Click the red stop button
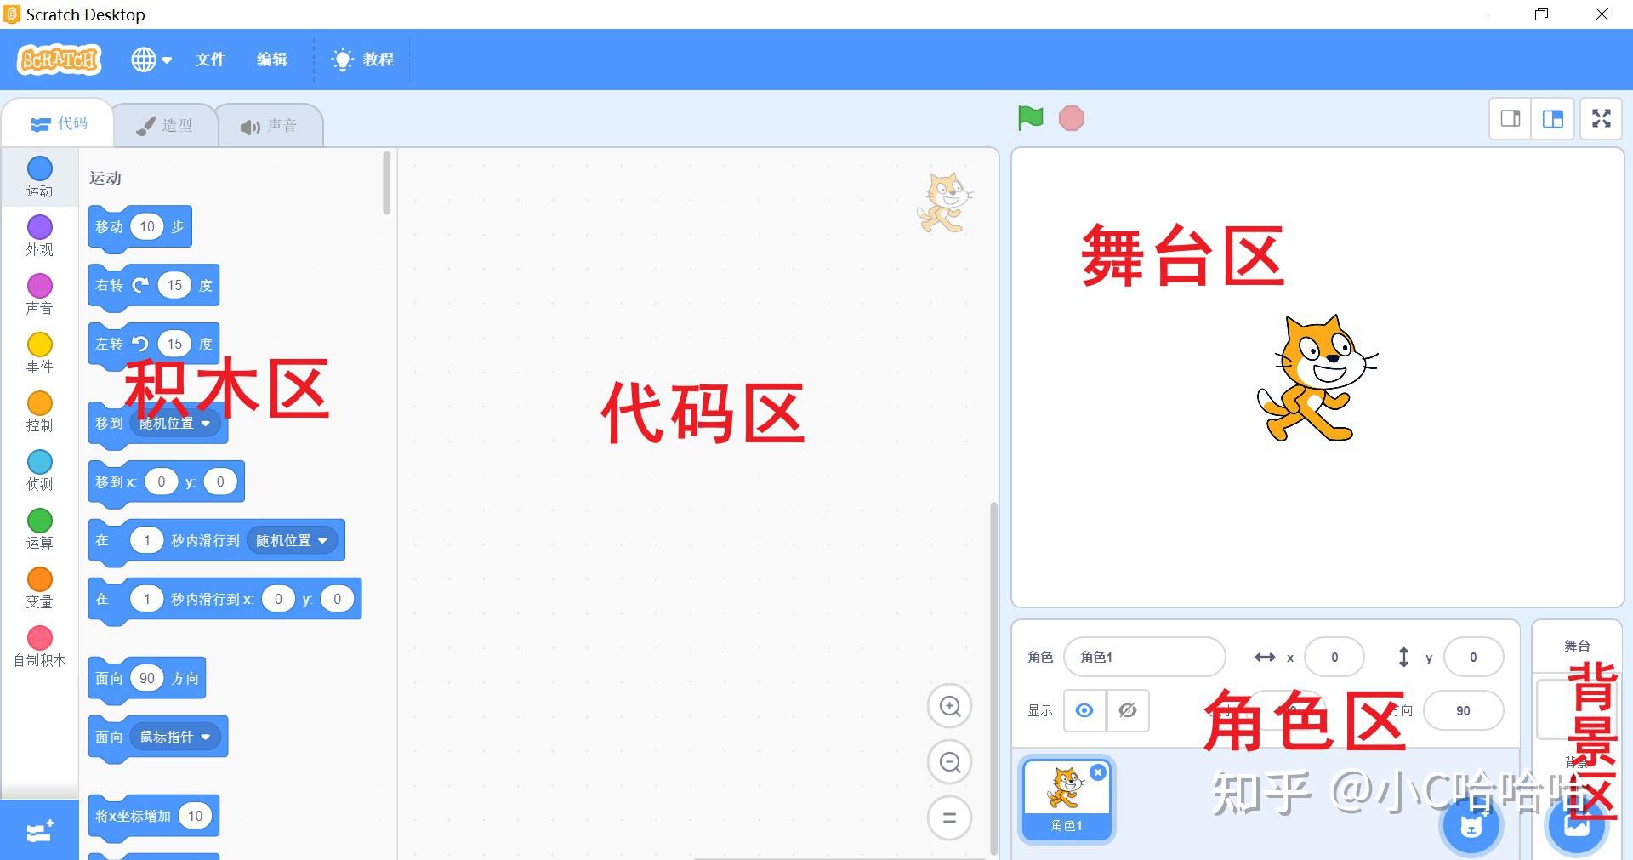This screenshot has height=860, width=1633. [x=1072, y=118]
